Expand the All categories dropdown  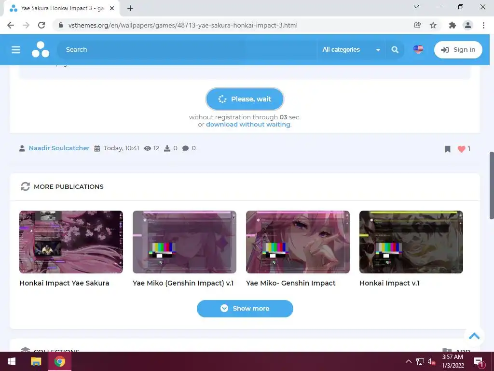351,50
